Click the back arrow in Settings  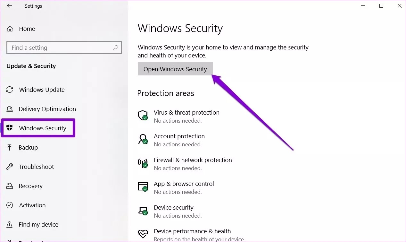pos(9,6)
